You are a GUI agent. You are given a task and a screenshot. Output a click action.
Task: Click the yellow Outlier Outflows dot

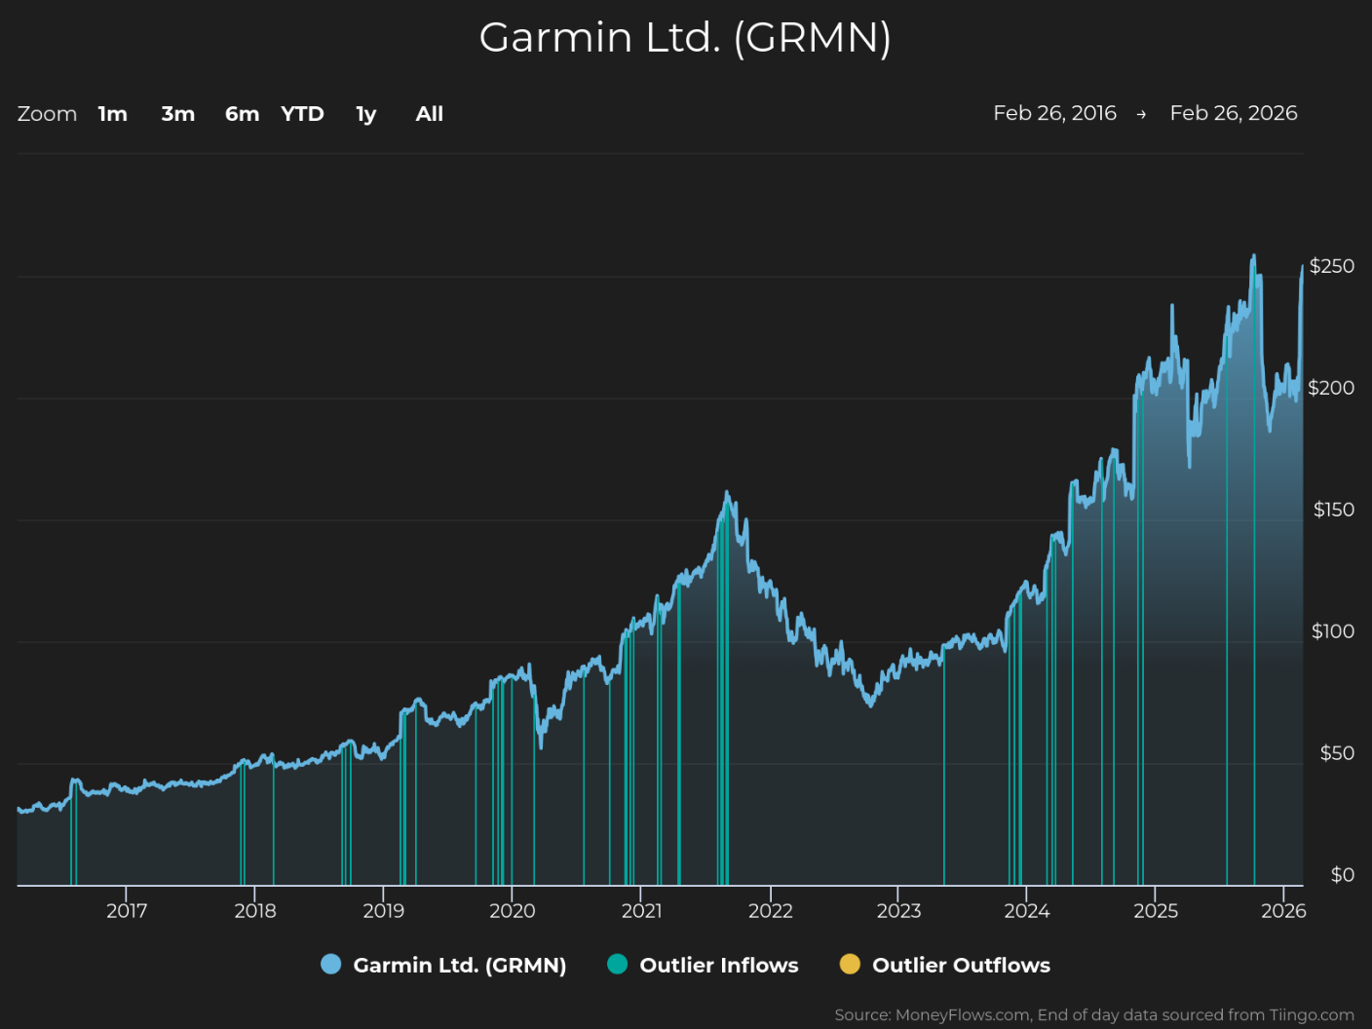850,965
